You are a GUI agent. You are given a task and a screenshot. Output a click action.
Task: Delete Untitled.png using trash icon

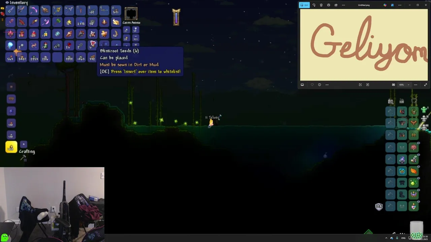(x=321, y=5)
